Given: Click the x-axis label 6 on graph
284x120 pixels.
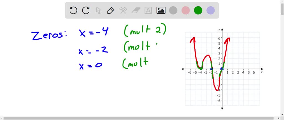Looking at the screenshot, I should (253, 72).
